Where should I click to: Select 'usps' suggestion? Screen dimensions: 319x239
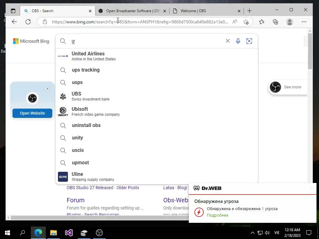(x=157, y=82)
